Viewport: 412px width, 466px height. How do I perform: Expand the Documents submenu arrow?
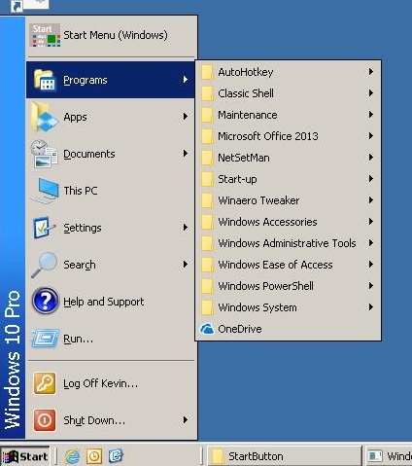185,153
